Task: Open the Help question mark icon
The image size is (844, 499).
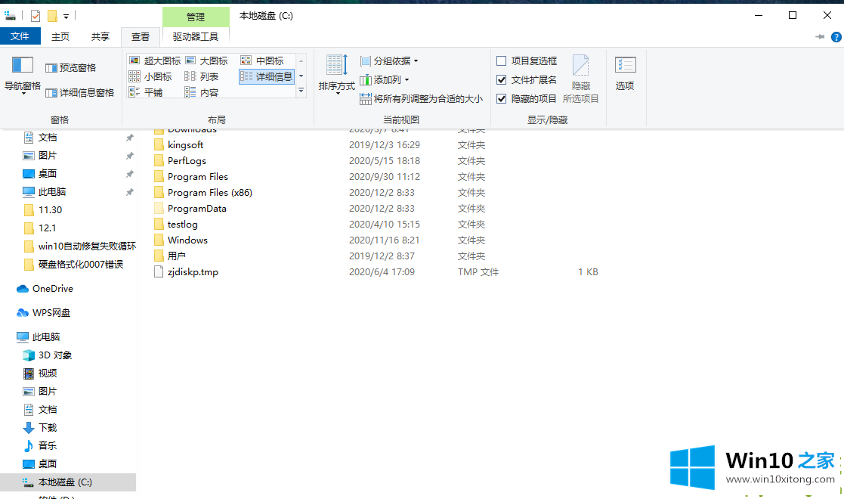Action: 836,37
